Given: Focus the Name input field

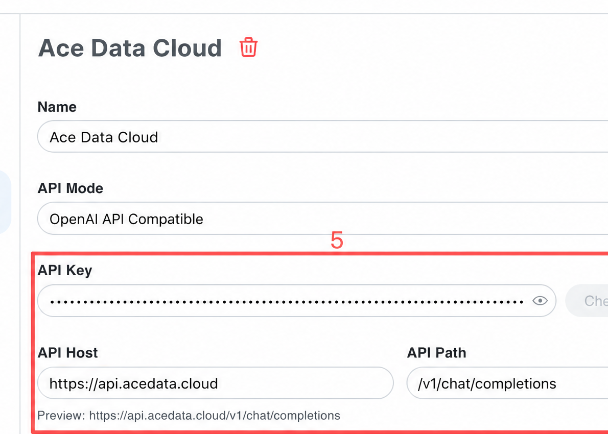Looking at the screenshot, I should (322, 137).
